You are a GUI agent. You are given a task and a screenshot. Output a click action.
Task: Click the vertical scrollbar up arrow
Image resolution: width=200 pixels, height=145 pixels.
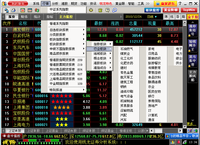pyautogui.click(x=185, y=22)
